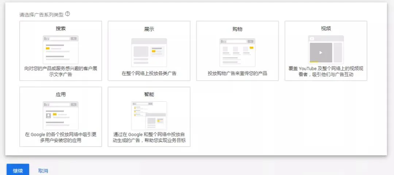The width and height of the screenshot is (394, 175).
Task: Click the 视频 campaign play-button illustration
Action: [x=321, y=52]
